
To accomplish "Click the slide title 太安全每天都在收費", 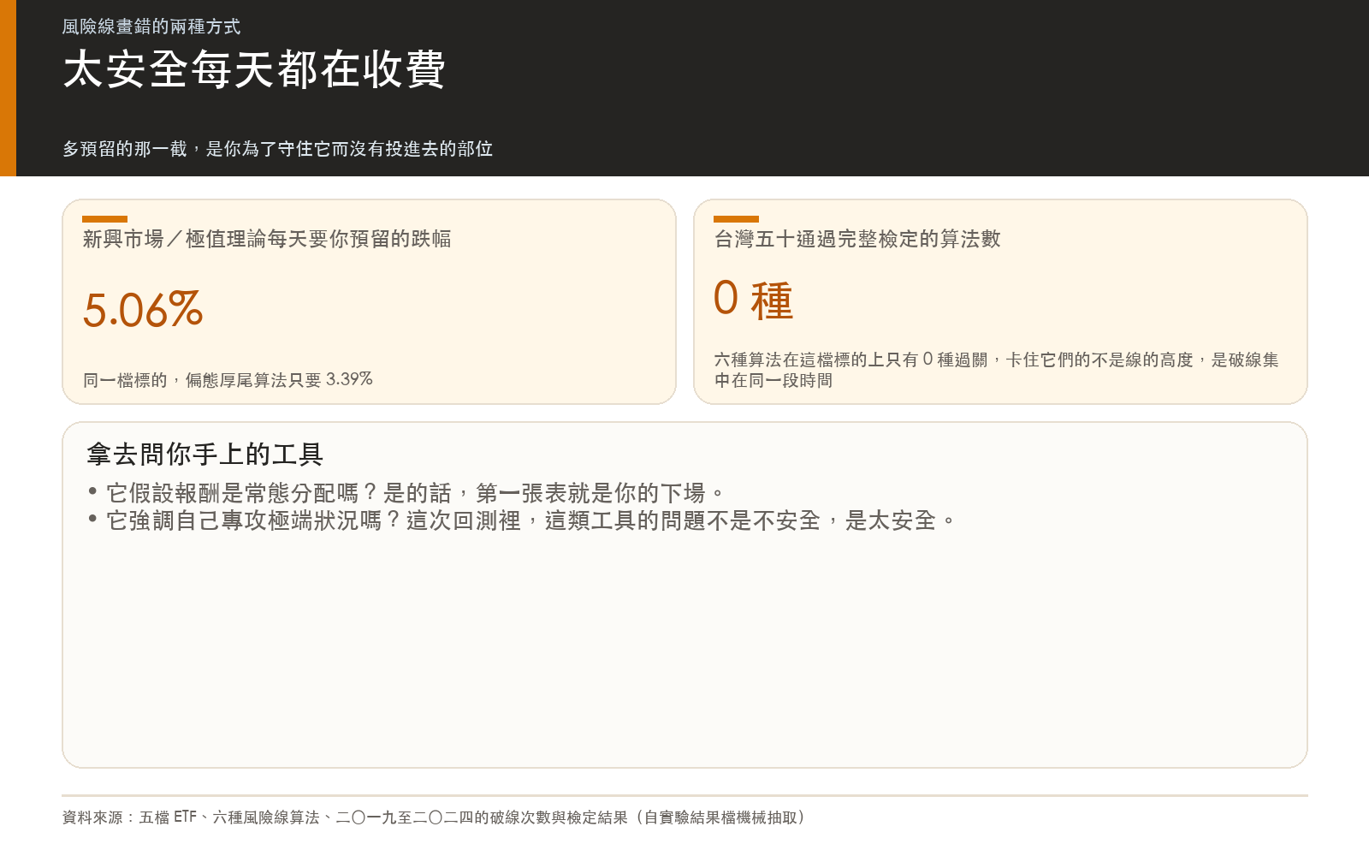I will click(x=254, y=69).
